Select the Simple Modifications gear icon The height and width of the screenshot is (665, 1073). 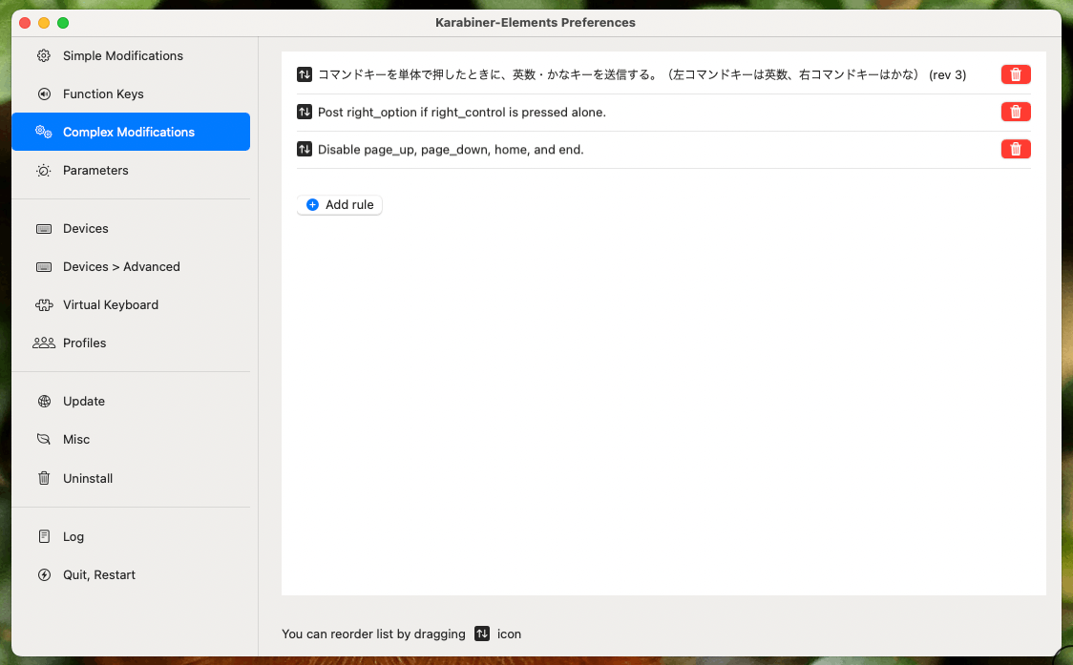point(43,55)
